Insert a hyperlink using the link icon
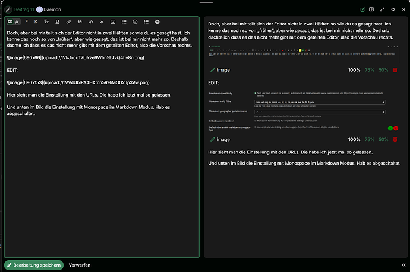Image resolution: width=410 pixels, height=272 pixels. click(x=68, y=21)
